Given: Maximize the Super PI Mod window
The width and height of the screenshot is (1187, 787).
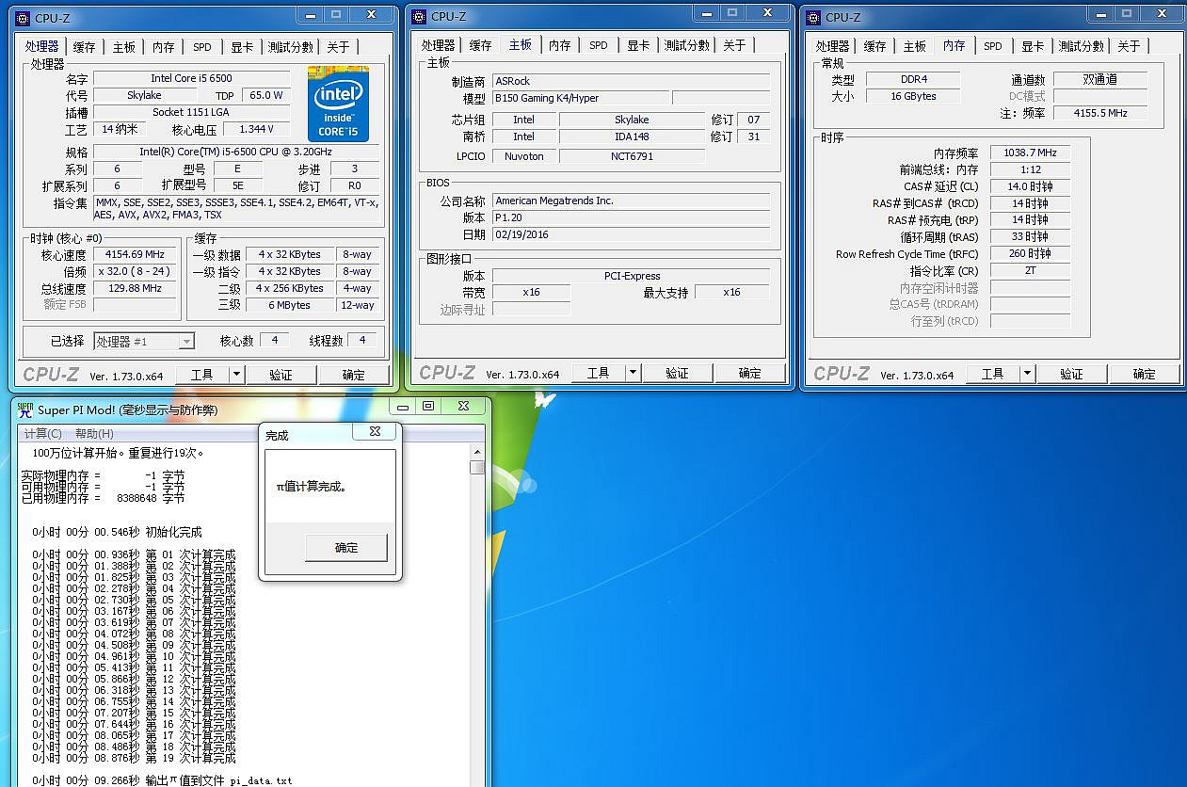Looking at the screenshot, I should (x=428, y=407).
